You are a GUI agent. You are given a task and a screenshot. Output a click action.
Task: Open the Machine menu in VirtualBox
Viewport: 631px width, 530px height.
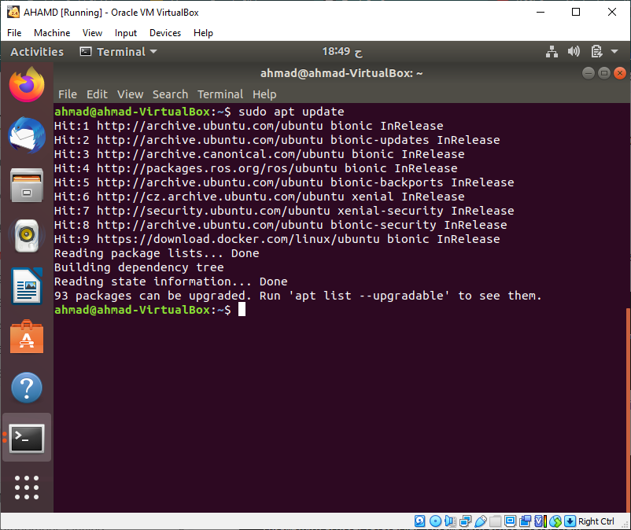pos(52,33)
